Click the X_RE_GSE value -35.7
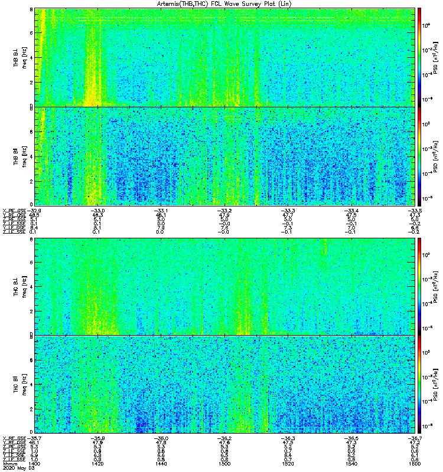The width and height of the screenshot is (443, 472). [34, 438]
